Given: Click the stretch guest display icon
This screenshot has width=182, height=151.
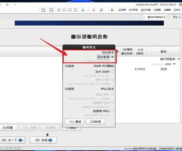Looking at the screenshot, I should coord(43,10).
